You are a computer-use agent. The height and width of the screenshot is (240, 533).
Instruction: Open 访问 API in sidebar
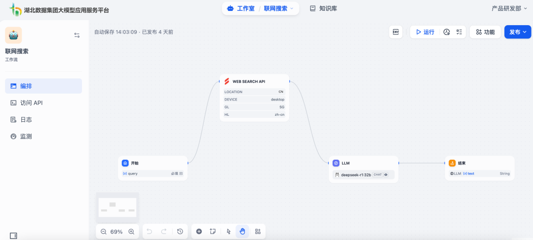(31, 103)
